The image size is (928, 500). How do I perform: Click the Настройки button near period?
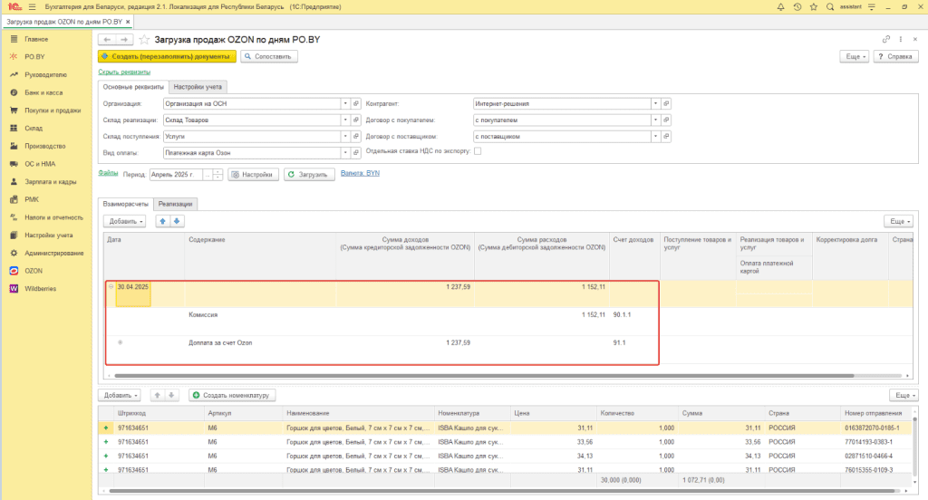(x=253, y=175)
